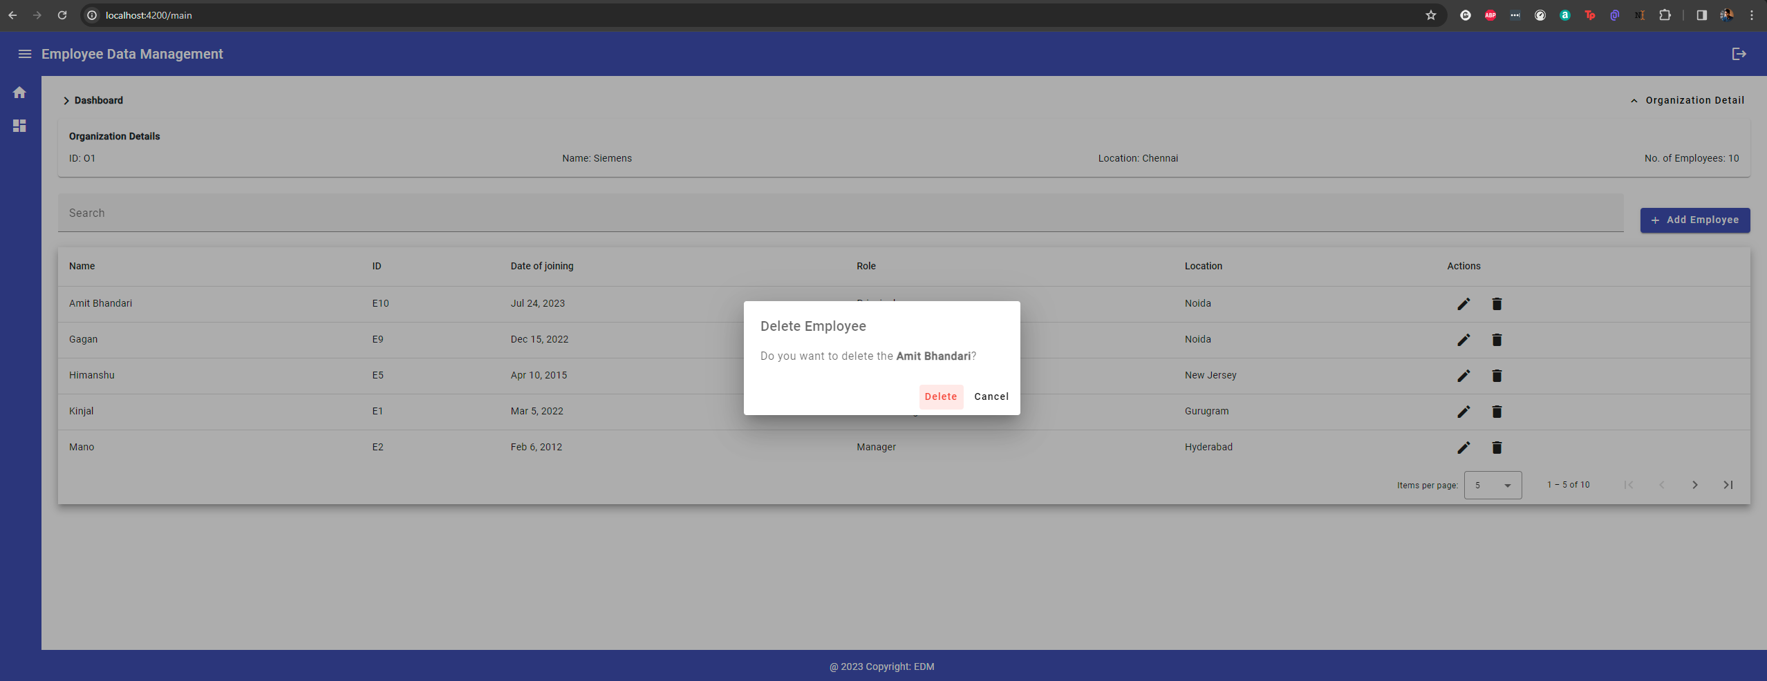This screenshot has width=1767, height=681.
Task: Select the home icon in the sidebar
Action: (x=20, y=92)
